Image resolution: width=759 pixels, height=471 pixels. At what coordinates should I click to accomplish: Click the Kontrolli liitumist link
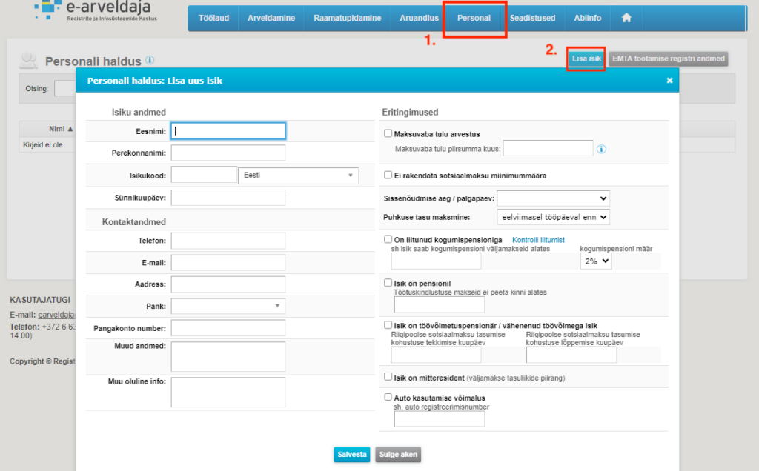coord(538,240)
